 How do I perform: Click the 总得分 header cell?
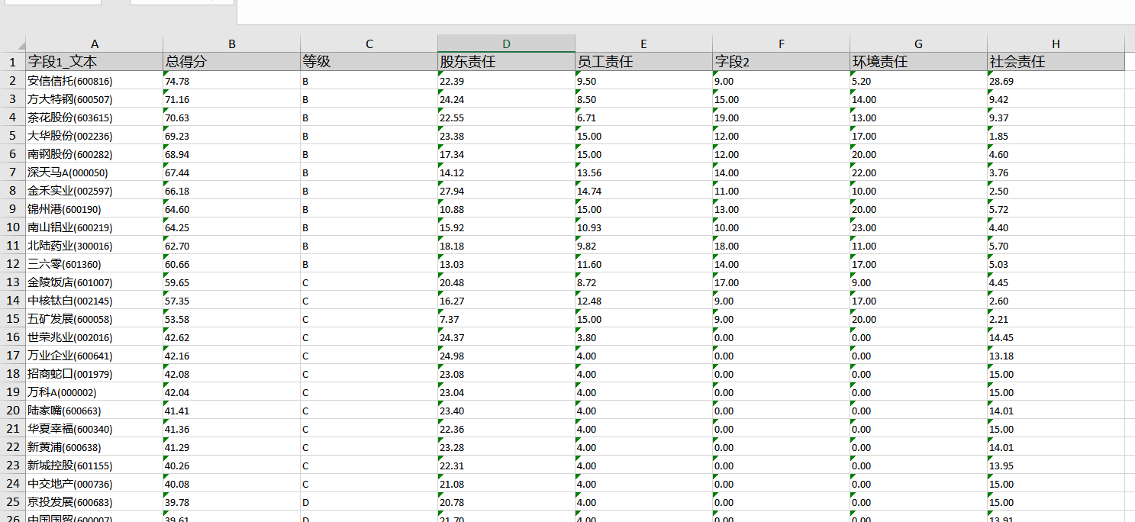point(232,62)
